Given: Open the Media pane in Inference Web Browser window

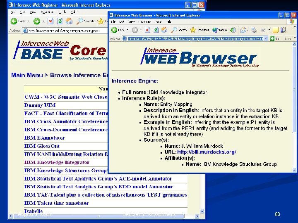Looking at the screenshot, I should (220, 30).
